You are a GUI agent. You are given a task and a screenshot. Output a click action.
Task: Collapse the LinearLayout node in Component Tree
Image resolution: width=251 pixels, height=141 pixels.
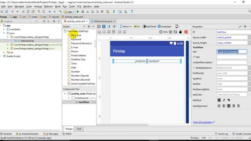(x=69, y=98)
